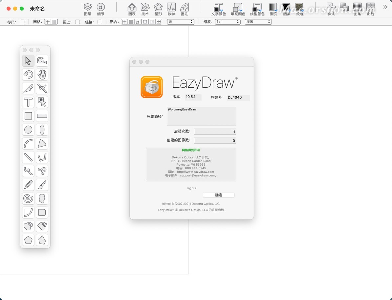Screen dimensions: 392x300
Task: Click the 启动次数 launch count field
Action: [x=215, y=132]
